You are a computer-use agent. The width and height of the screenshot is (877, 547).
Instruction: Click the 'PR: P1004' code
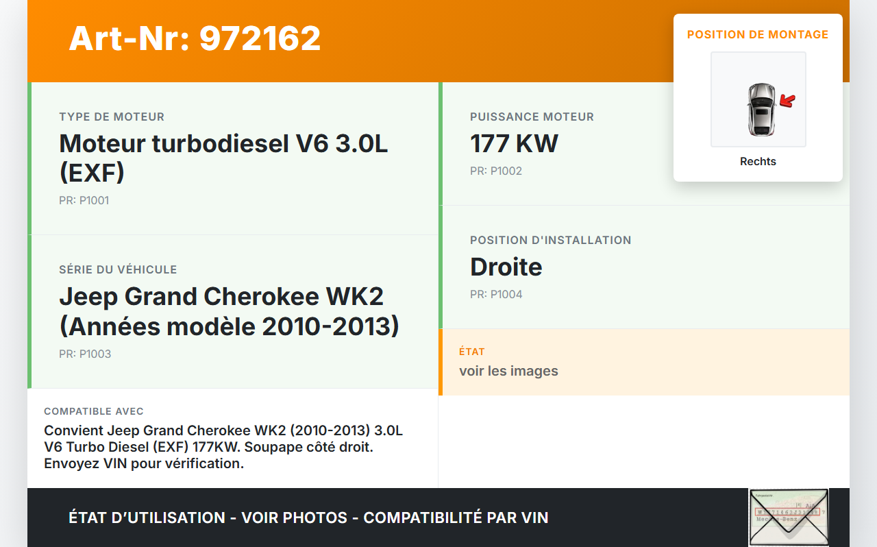[496, 295]
